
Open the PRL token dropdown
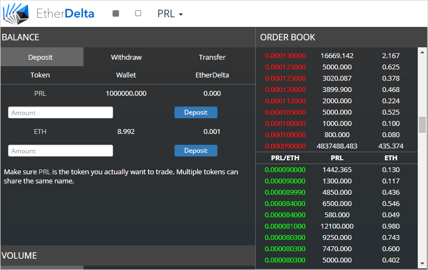click(170, 13)
